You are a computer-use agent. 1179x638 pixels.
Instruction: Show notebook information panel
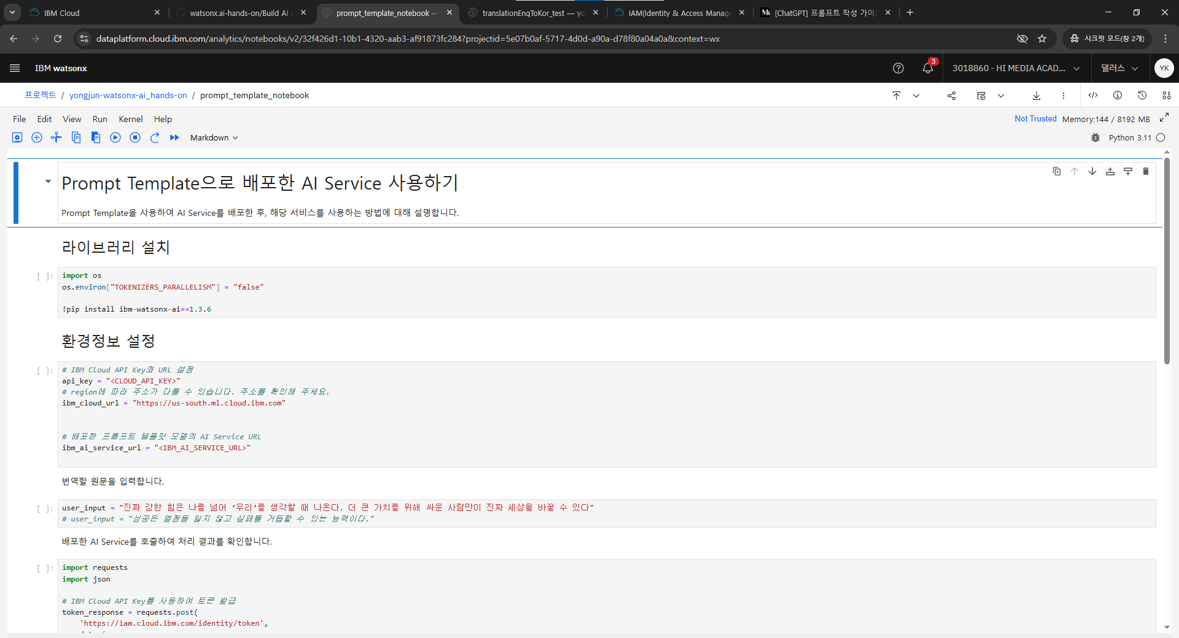pos(1118,95)
